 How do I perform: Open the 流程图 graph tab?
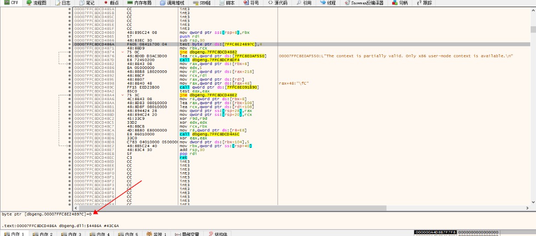tap(37, 3)
